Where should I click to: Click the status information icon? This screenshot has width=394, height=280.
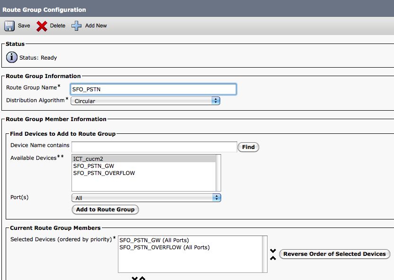coord(12,58)
